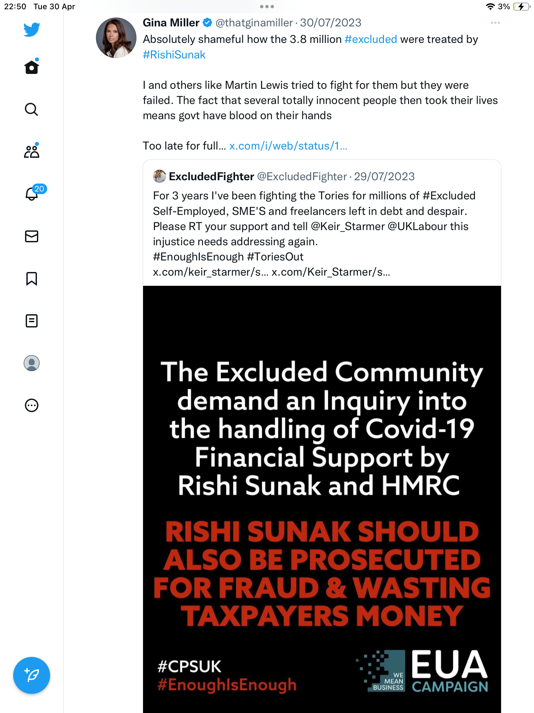The width and height of the screenshot is (534, 713).
Task: Open the Lists icon in sidebar
Action: 32,321
